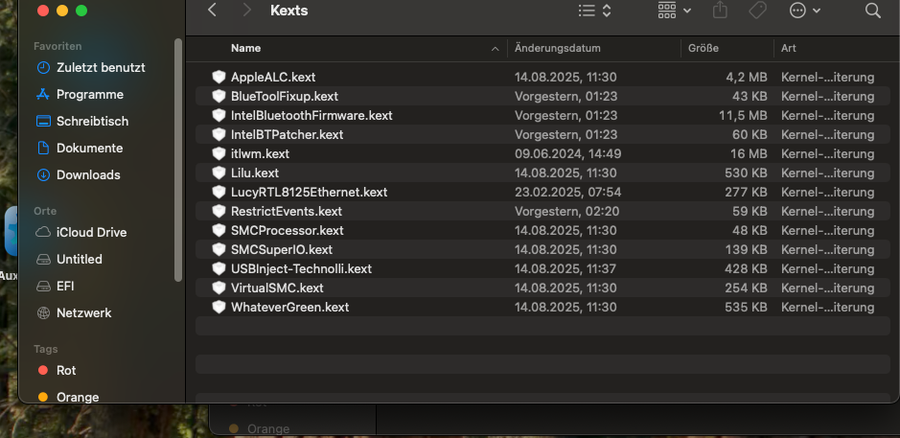Open Programme in the sidebar
This screenshot has width=900, height=438.
tap(90, 95)
